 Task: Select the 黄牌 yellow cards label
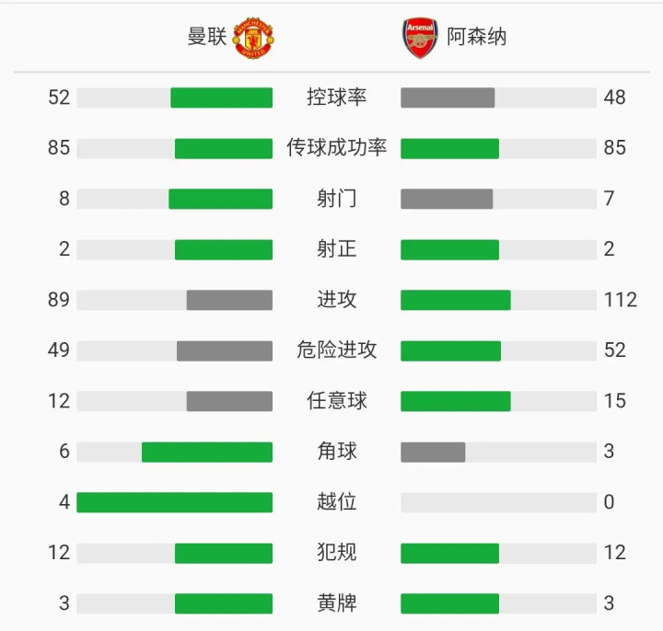(336, 603)
